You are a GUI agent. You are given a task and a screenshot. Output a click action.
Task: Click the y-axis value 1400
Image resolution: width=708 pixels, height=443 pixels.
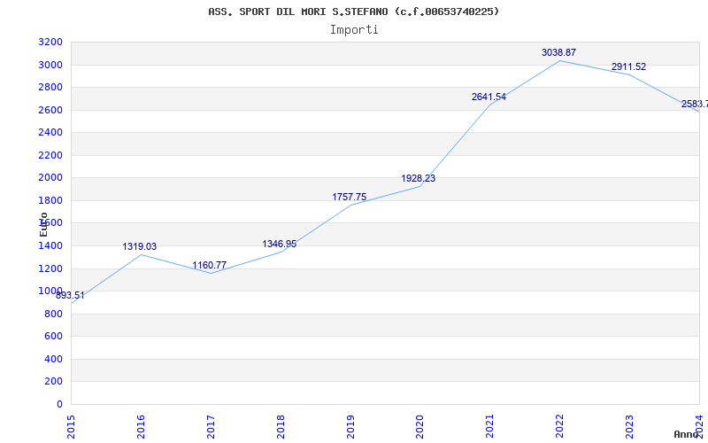coord(50,246)
